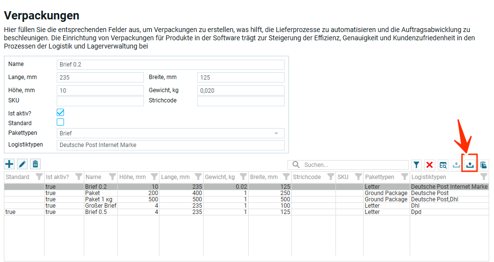
Task: Enable the 'Standard' checkbox
Action: coord(61,122)
